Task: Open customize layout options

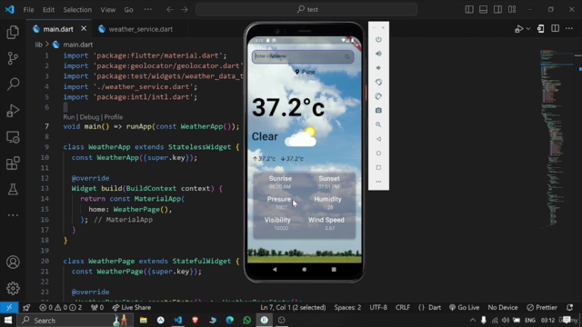Action: pos(512,10)
